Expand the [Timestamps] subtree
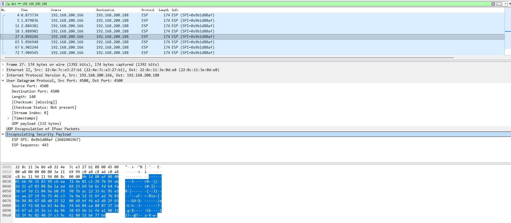 8,118
